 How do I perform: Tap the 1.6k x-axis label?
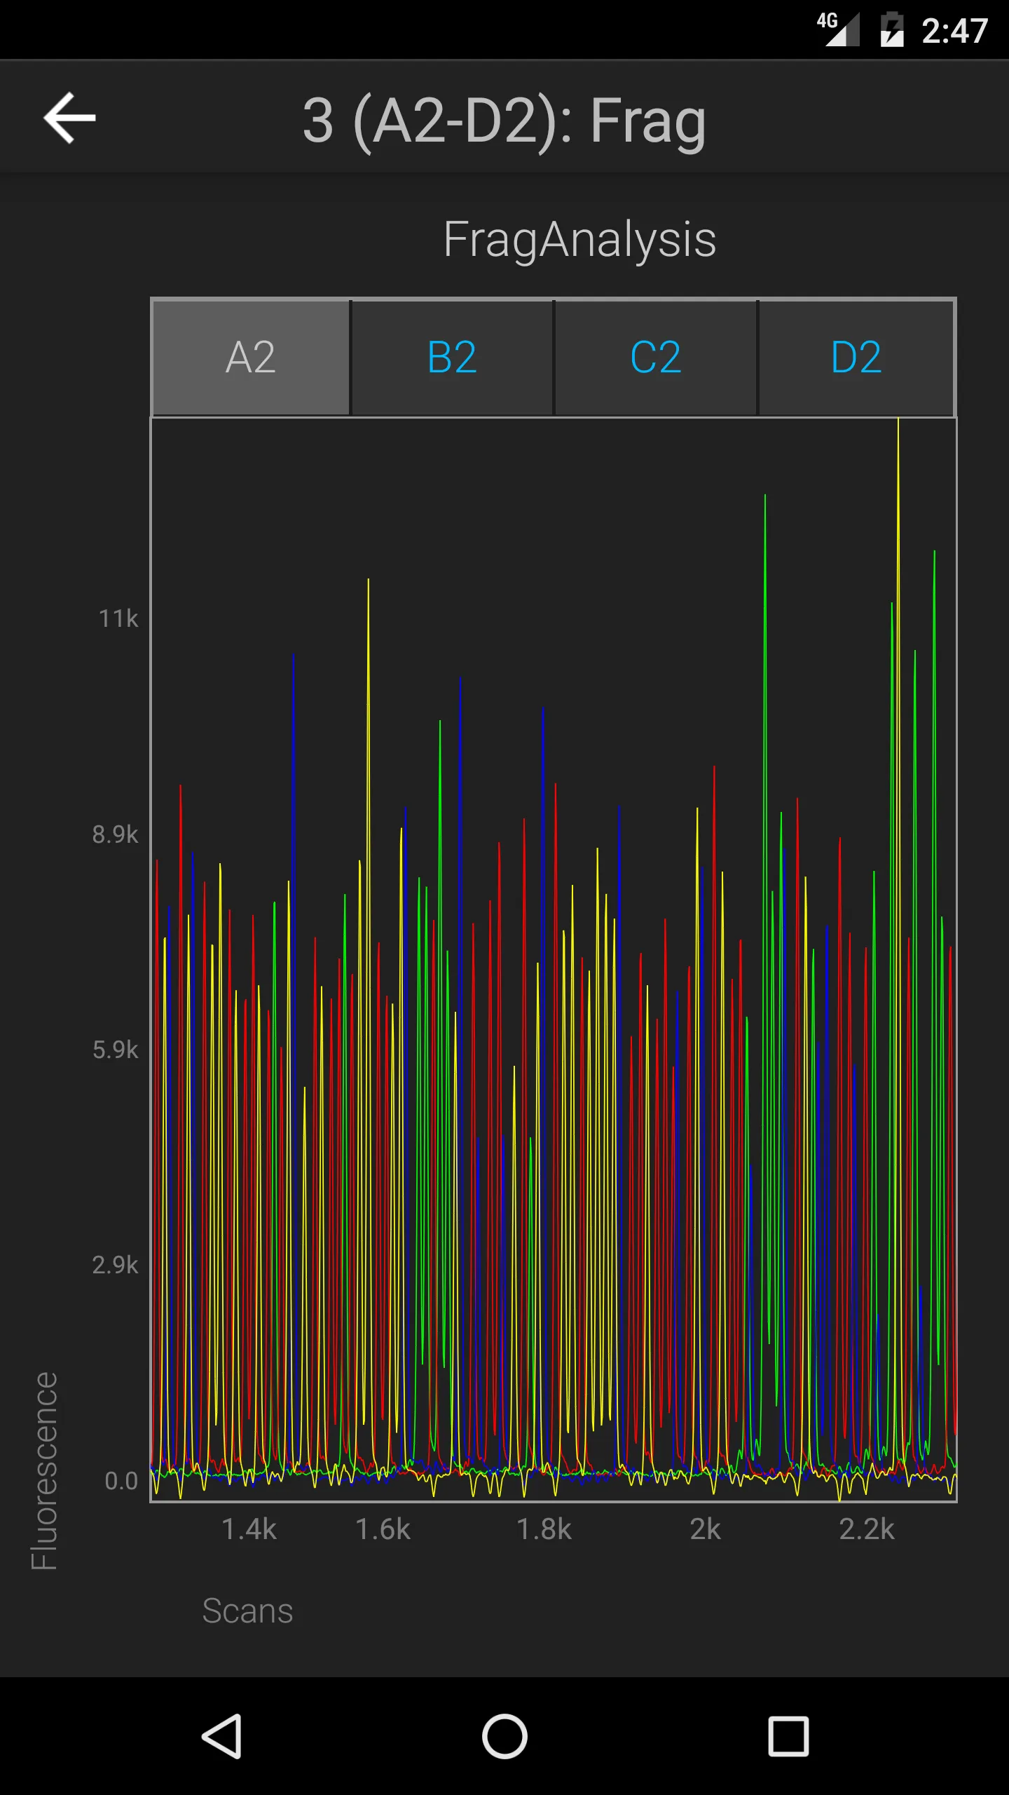click(x=383, y=1529)
